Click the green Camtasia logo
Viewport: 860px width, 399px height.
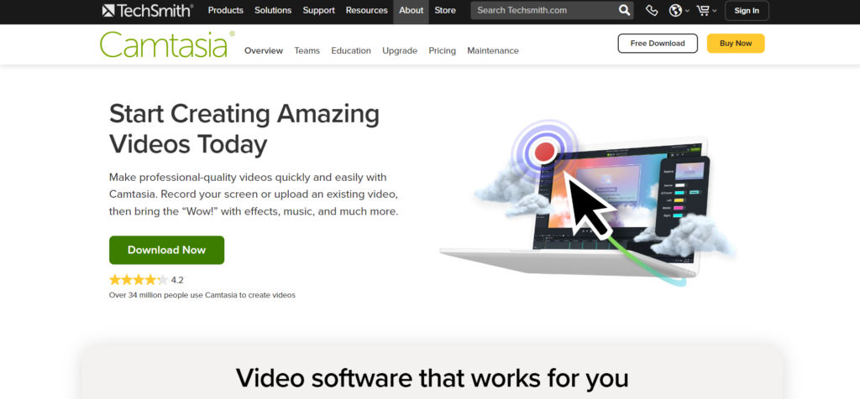(167, 44)
